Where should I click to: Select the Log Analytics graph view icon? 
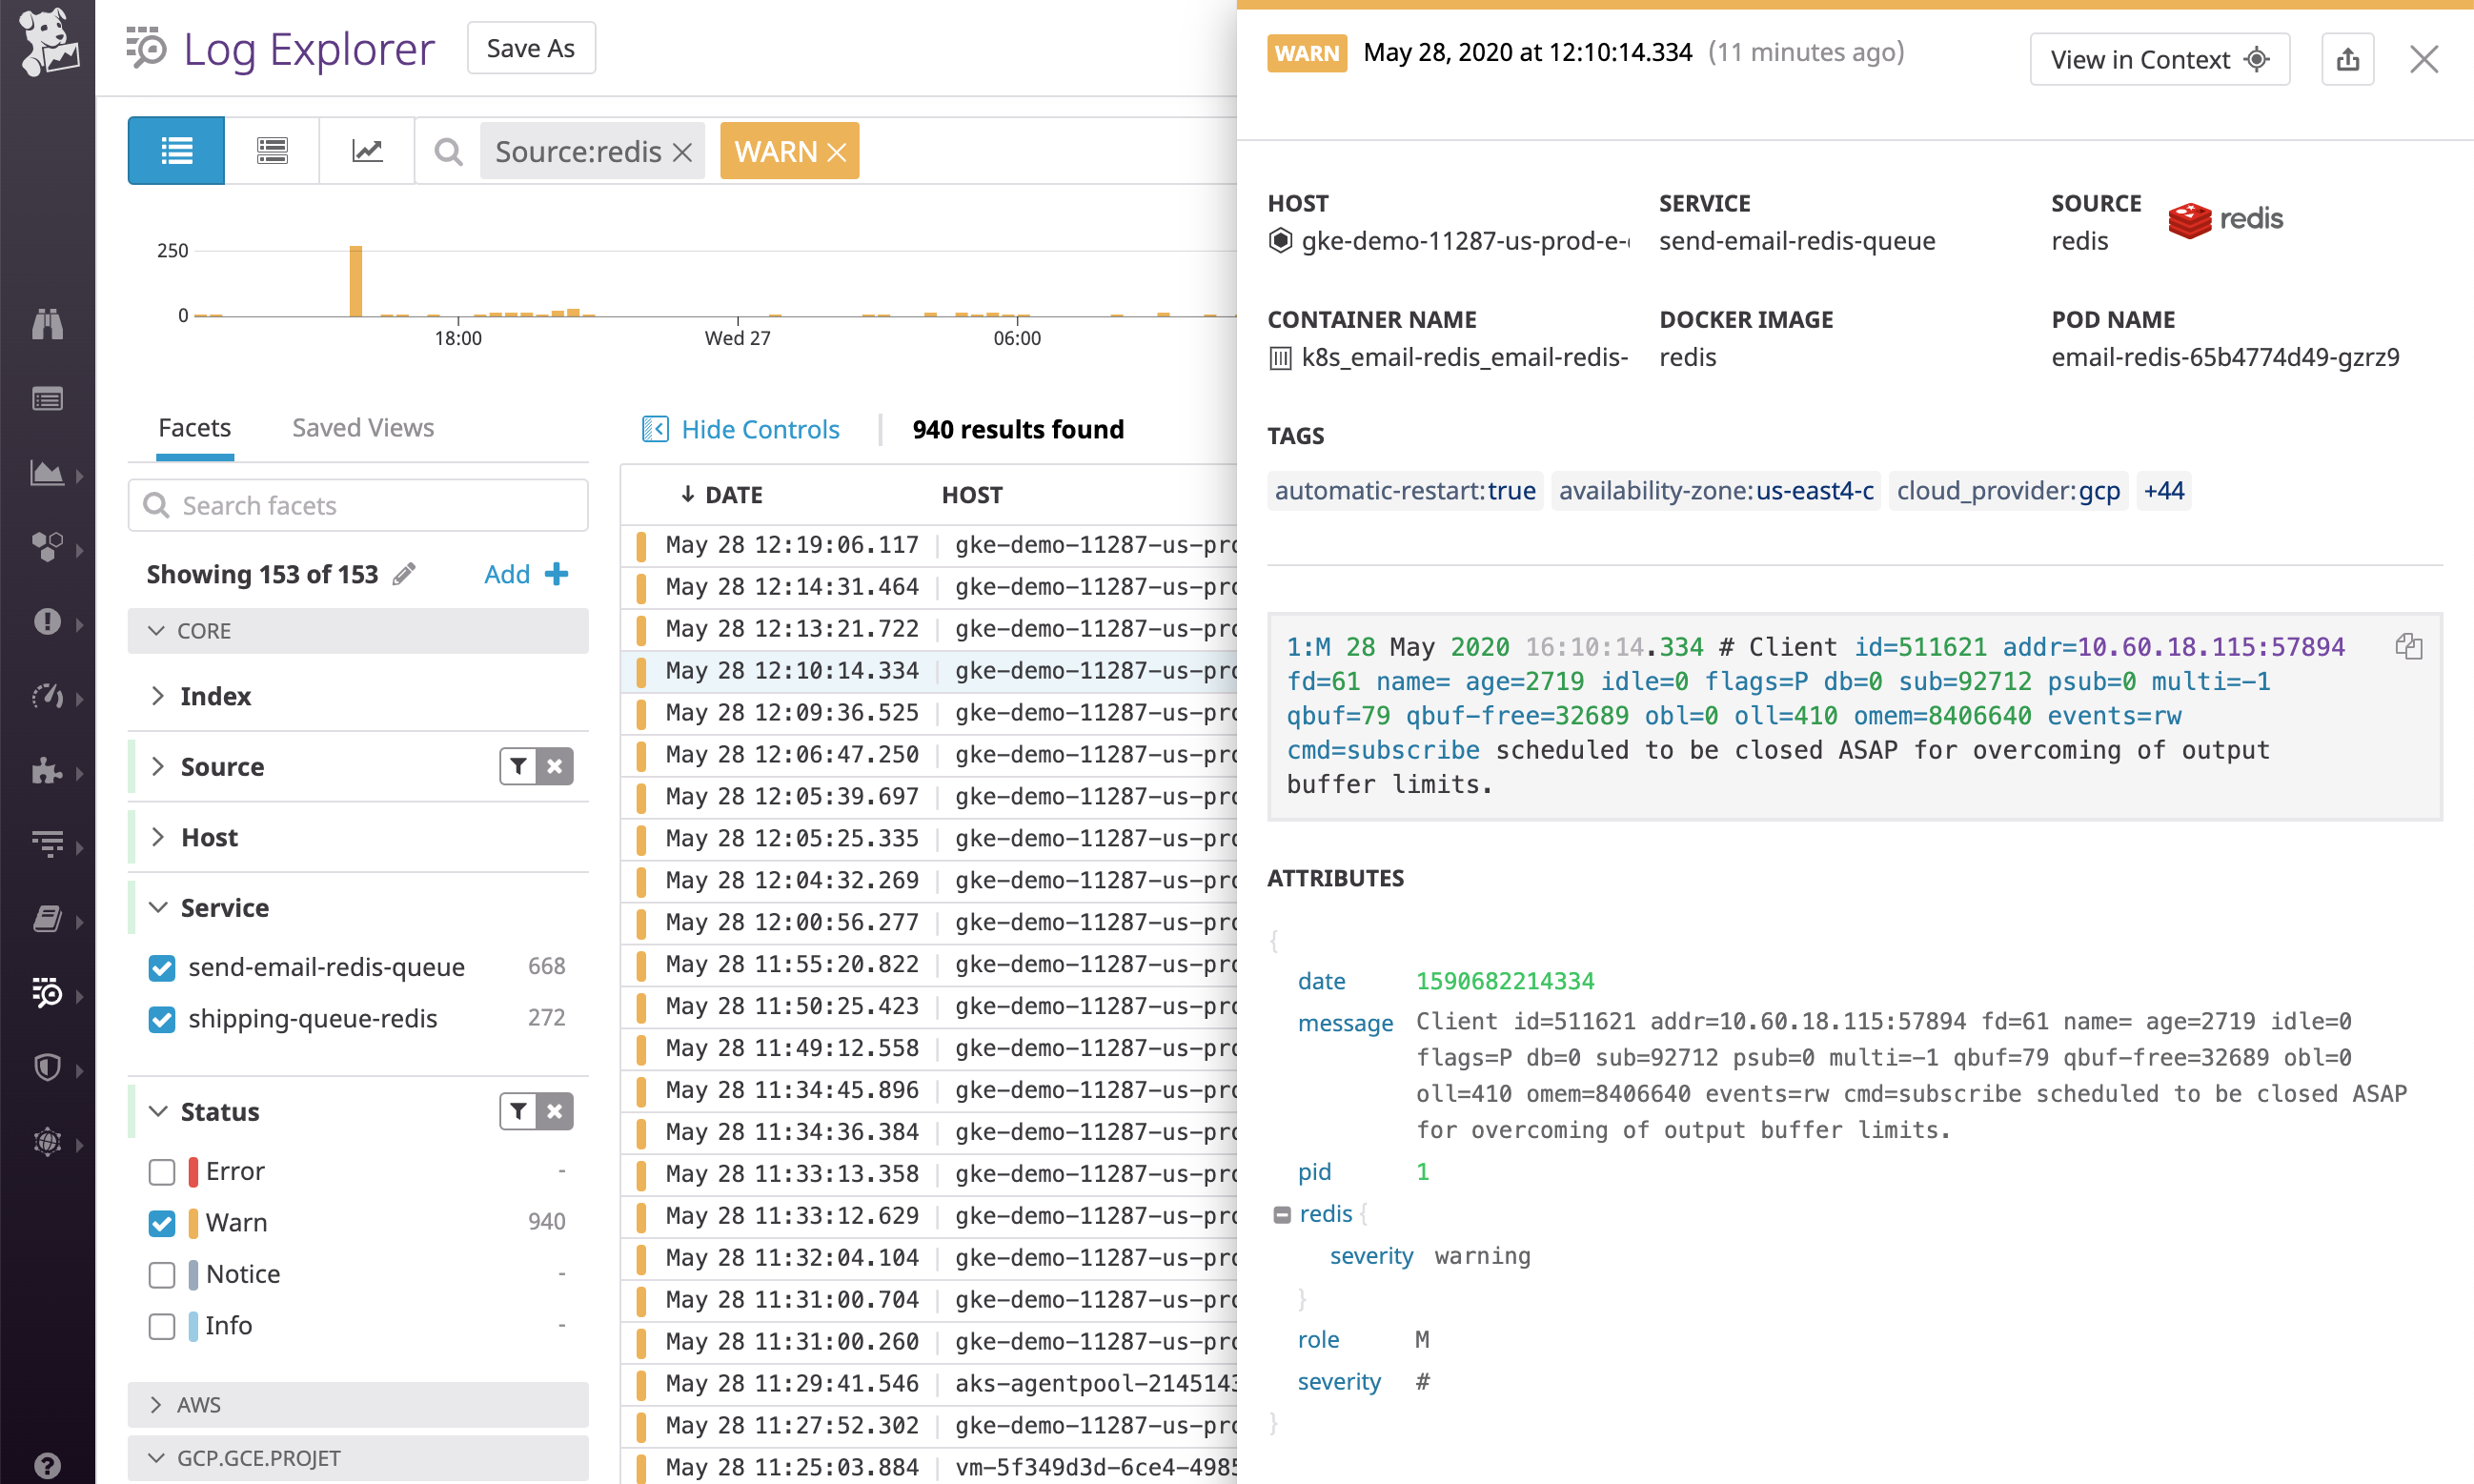(x=367, y=150)
